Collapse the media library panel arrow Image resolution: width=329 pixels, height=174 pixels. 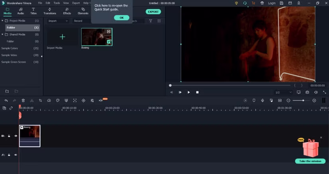(x=41, y=56)
